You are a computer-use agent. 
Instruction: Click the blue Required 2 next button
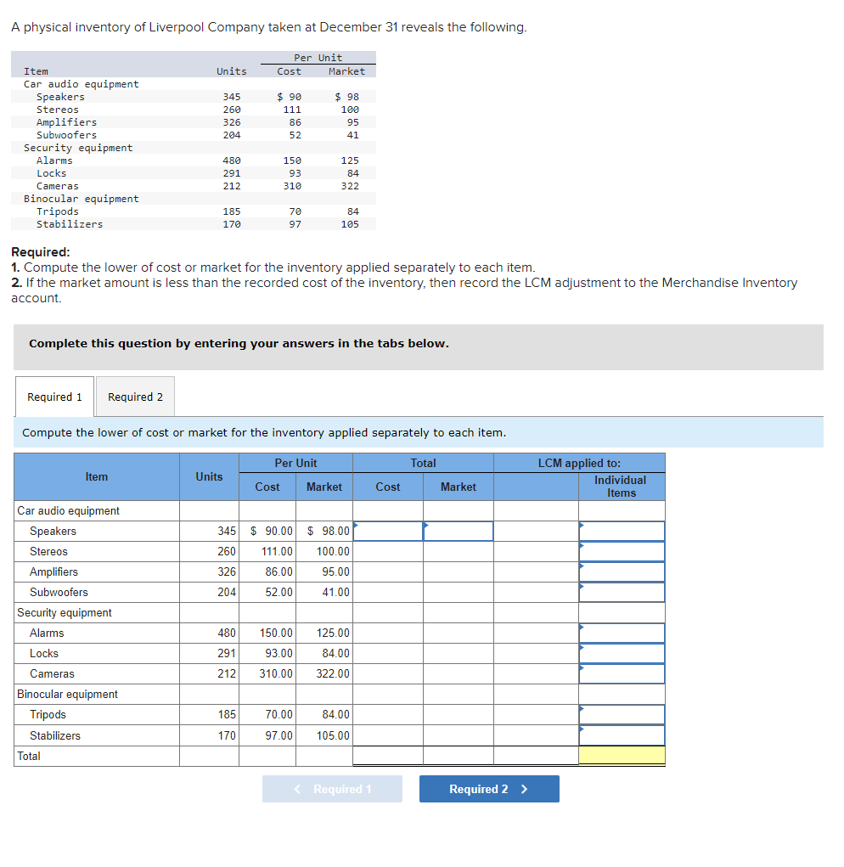point(489,789)
